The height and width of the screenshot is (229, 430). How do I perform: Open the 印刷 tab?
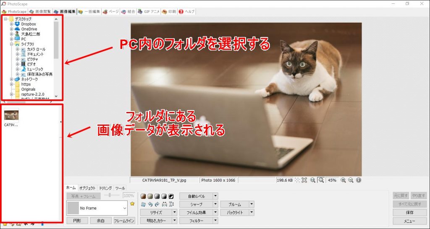pos(169,11)
